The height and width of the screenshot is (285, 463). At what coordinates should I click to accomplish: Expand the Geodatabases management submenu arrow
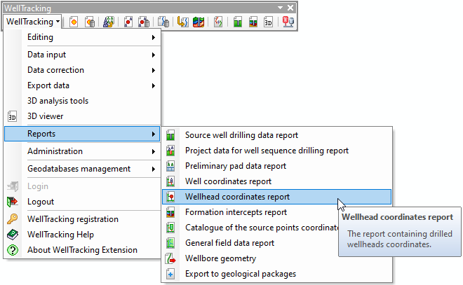coord(154,169)
